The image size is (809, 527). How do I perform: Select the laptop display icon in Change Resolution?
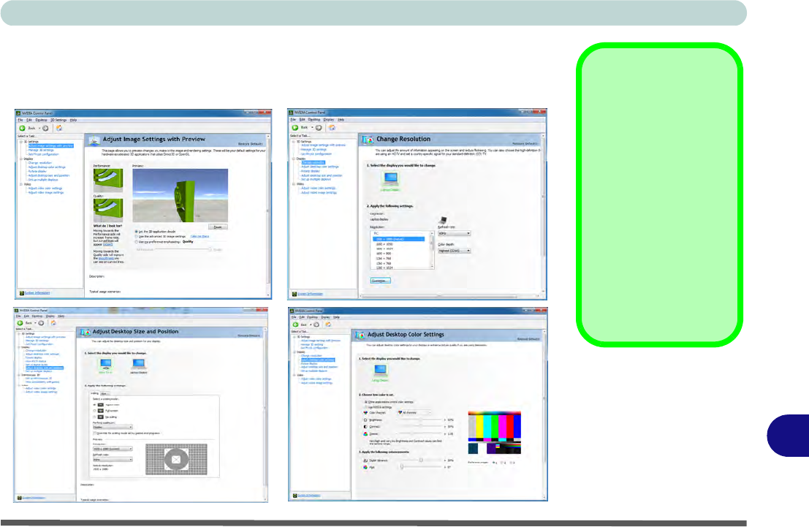click(390, 179)
